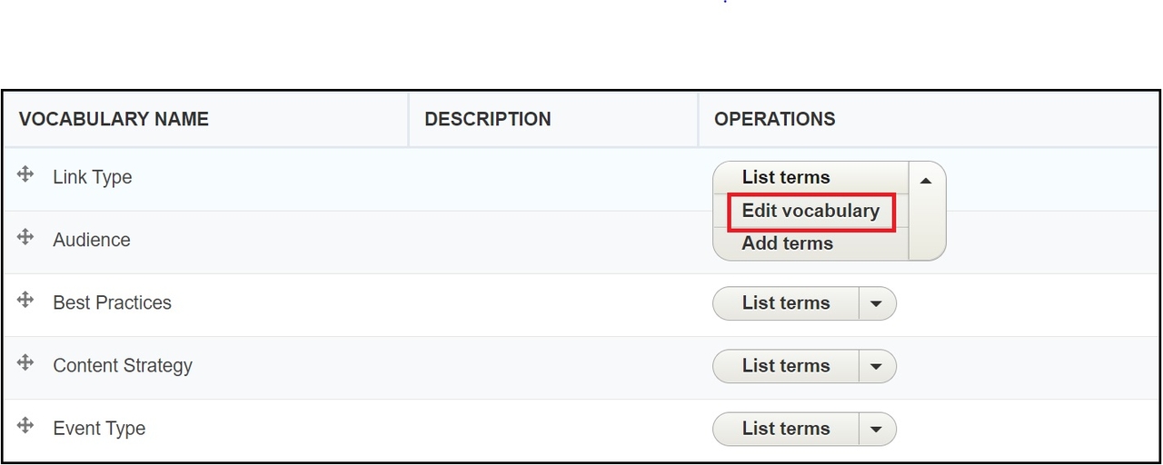1163x465 pixels.
Task: Choose Add terms in the dropdown
Action: [x=787, y=243]
